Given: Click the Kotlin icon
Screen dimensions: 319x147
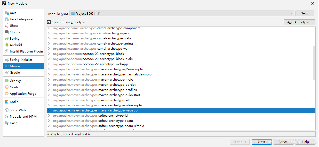Looking at the screenshot, I should (x=7, y=102).
